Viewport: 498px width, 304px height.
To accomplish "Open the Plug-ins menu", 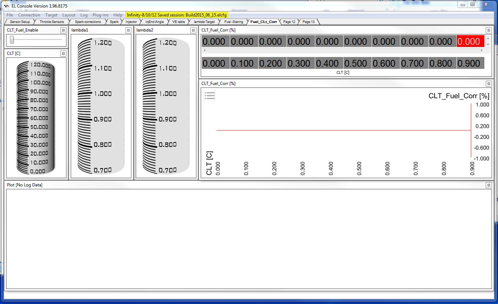I will pyautogui.click(x=100, y=15).
